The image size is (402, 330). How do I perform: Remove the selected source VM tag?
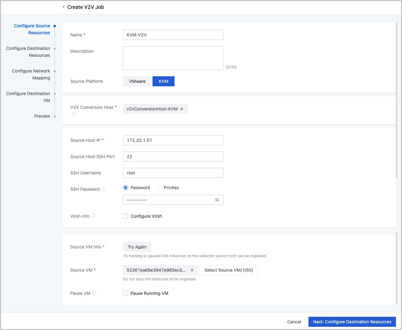(x=192, y=270)
